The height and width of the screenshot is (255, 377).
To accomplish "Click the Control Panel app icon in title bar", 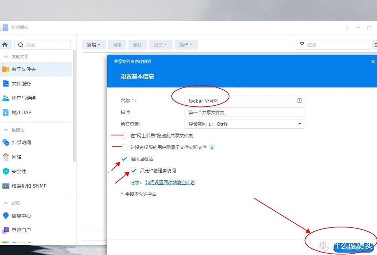I will pyautogui.click(x=5, y=28).
